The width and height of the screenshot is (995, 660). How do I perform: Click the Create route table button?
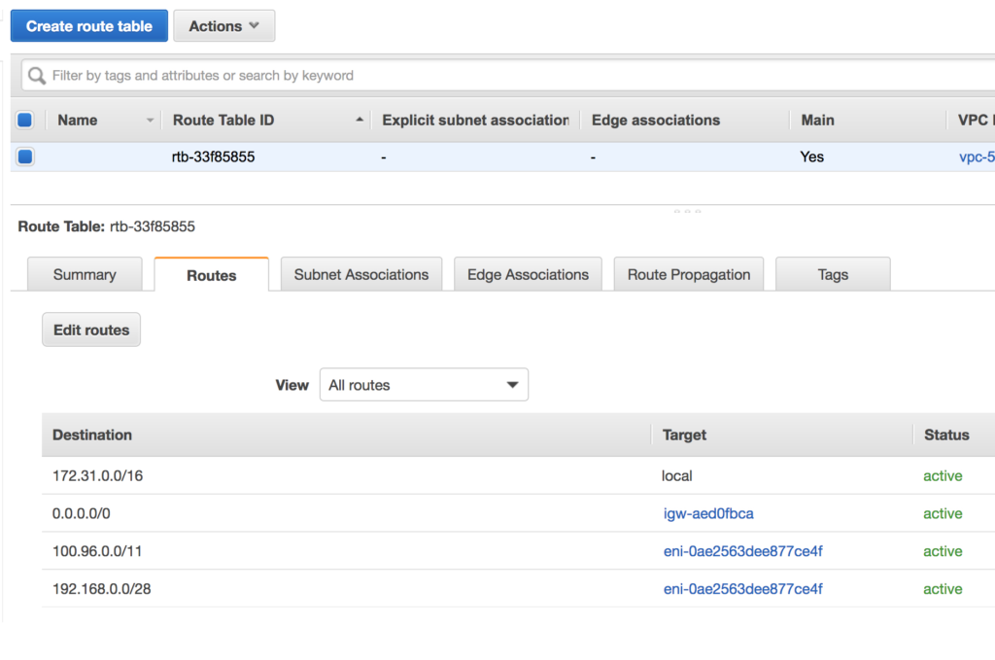88,25
